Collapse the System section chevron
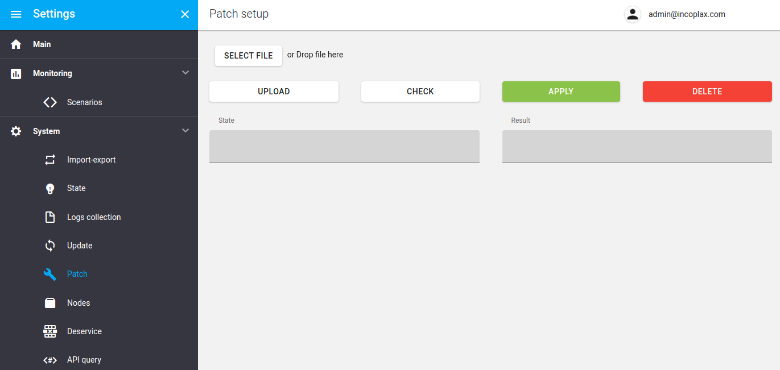780x370 pixels. point(185,131)
